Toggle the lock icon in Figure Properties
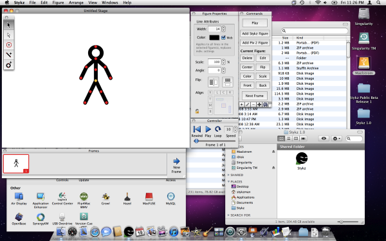The width and height of the screenshot is (386, 241). point(198,111)
